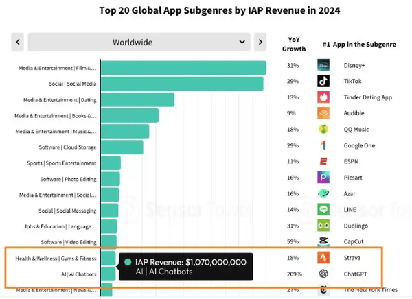Click the Disney+ app icon

(x=323, y=65)
